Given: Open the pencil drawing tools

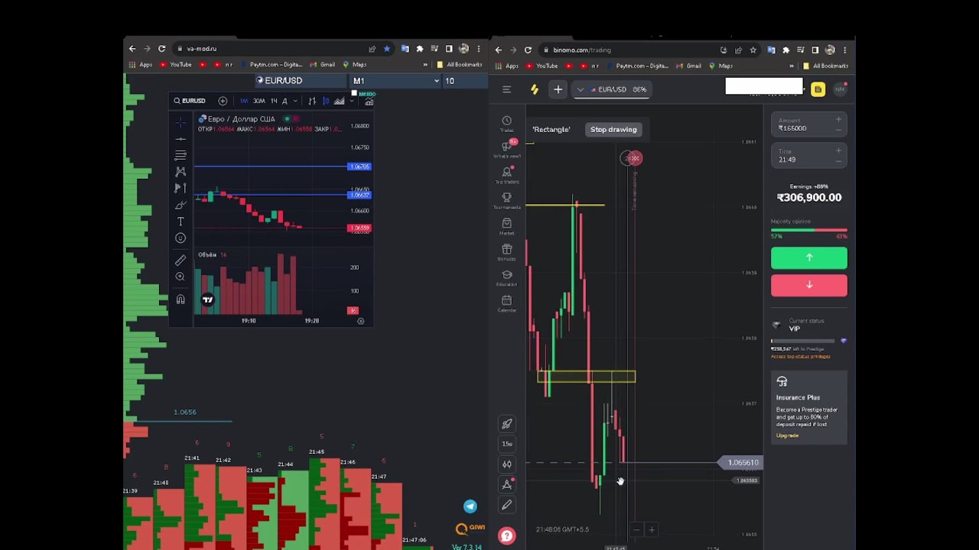Looking at the screenshot, I should point(506,504).
